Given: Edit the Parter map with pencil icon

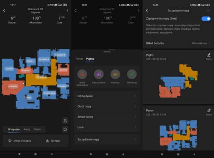Looking at the screenshot, I should click(209, 112).
